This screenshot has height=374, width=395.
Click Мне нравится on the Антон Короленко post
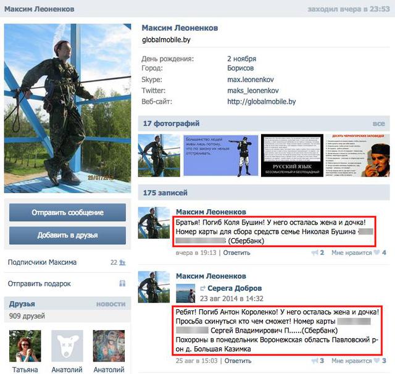[x=351, y=360]
